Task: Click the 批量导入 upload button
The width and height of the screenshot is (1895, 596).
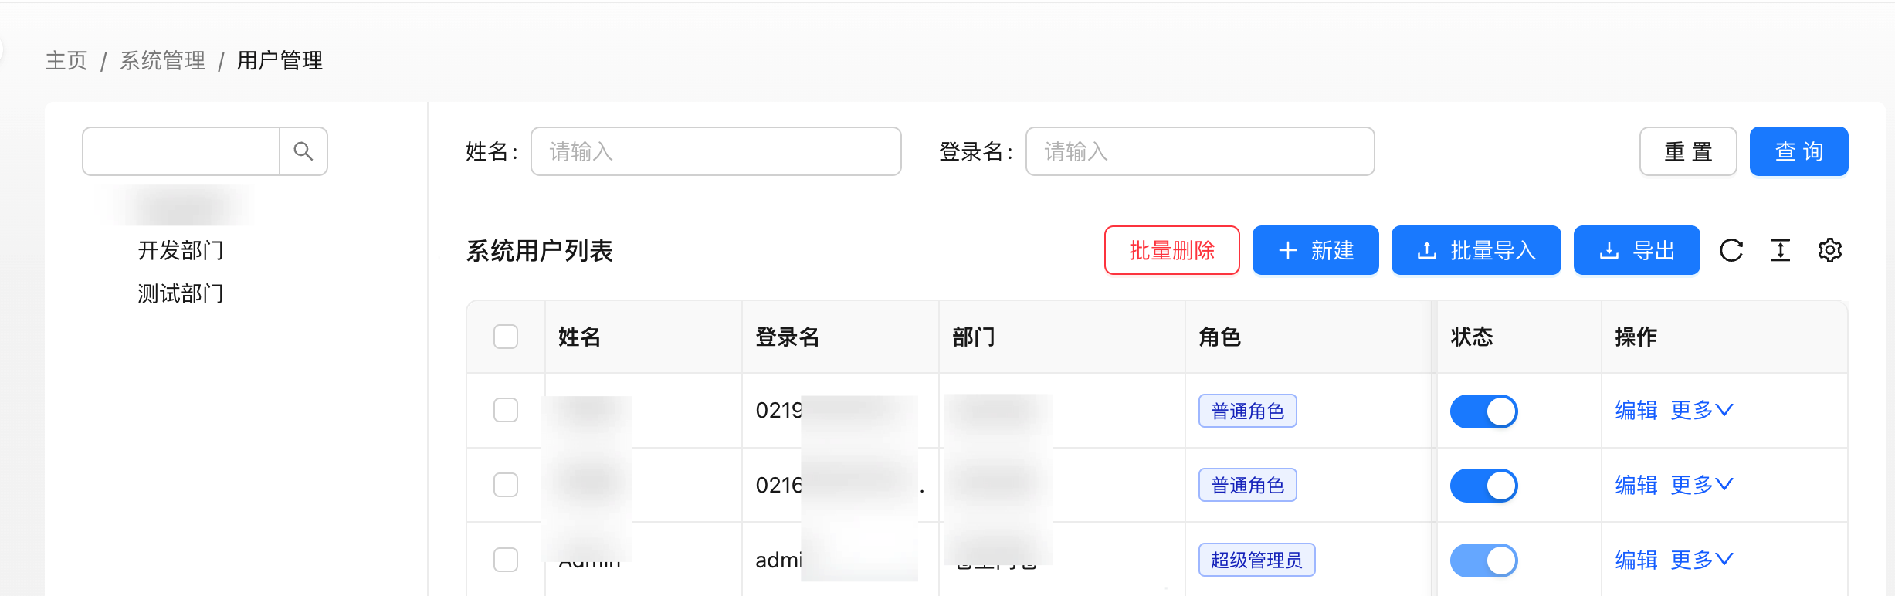Action: [1476, 250]
